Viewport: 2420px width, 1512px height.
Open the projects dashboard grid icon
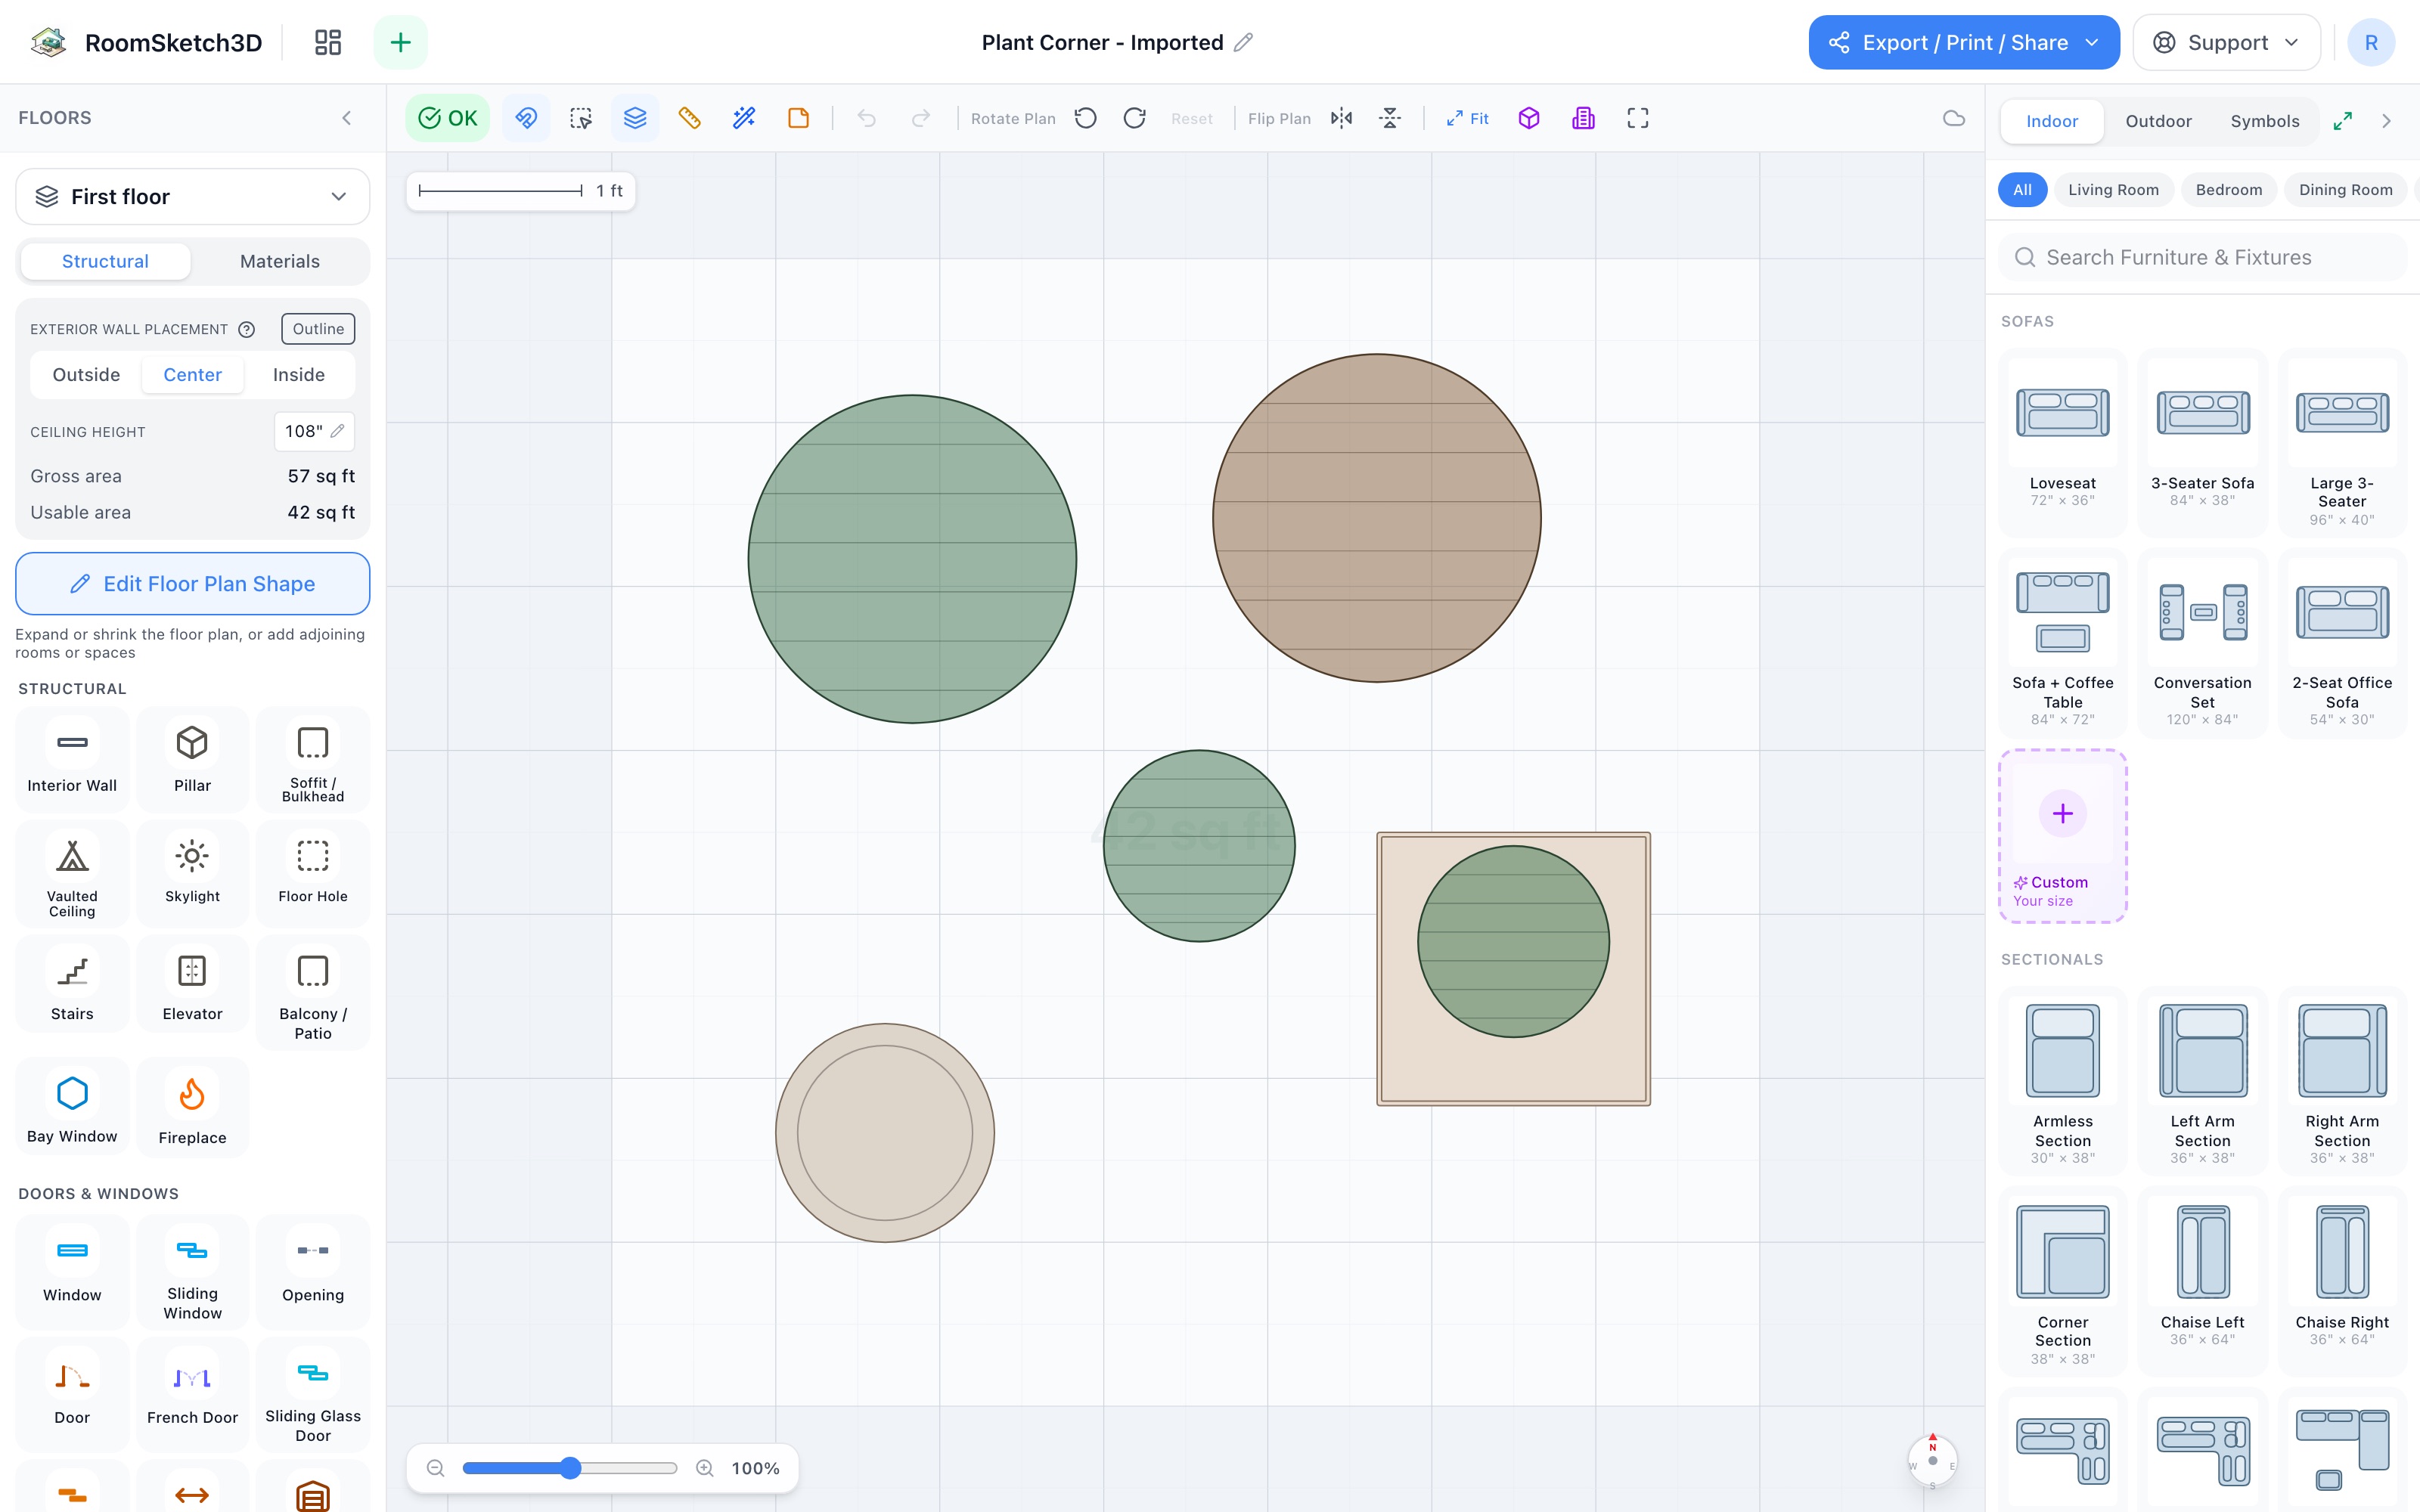[x=328, y=42]
